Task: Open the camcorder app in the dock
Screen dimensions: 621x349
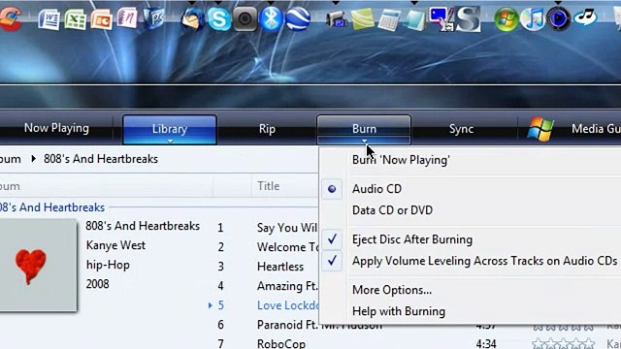Action: point(336,19)
